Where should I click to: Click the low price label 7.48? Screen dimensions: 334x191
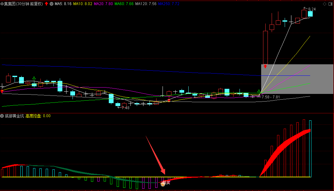(125, 108)
